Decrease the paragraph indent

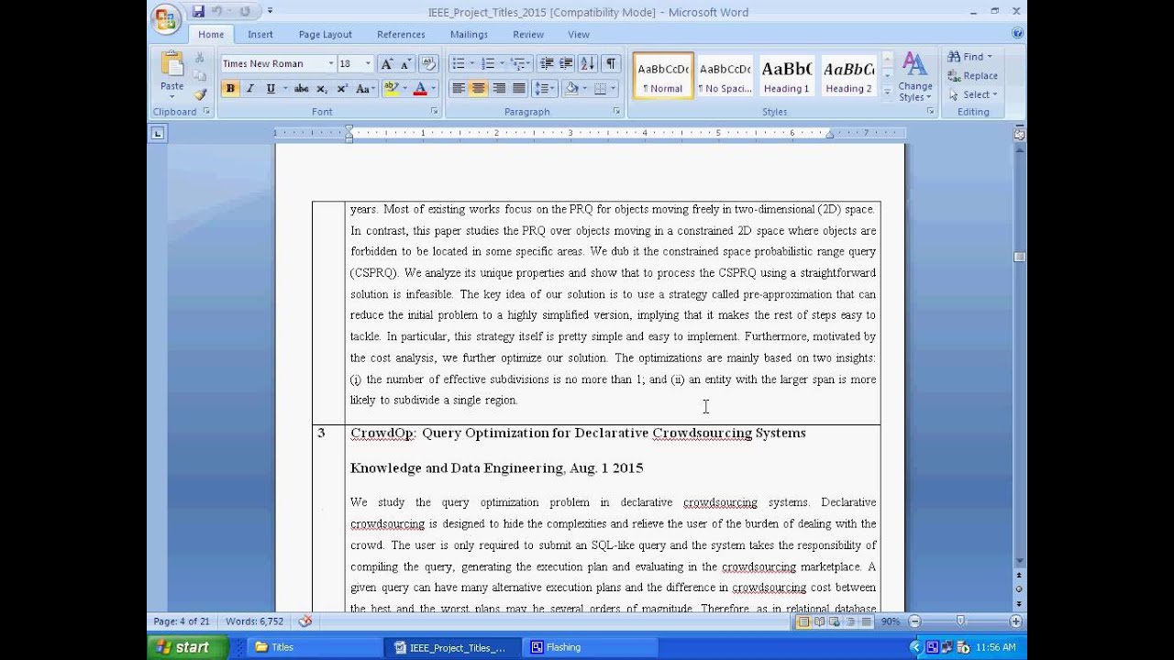(547, 64)
